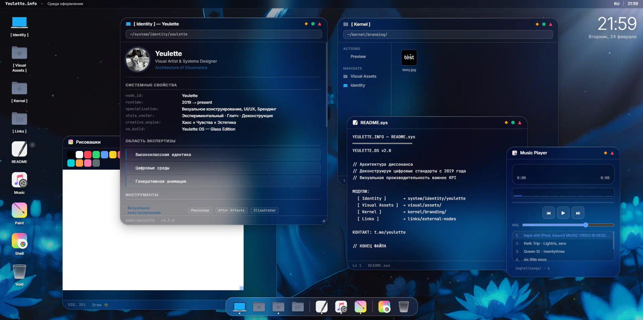Pick the red color swatch in Рисовашки
Screen dimensions: 643x320
tap(88, 155)
